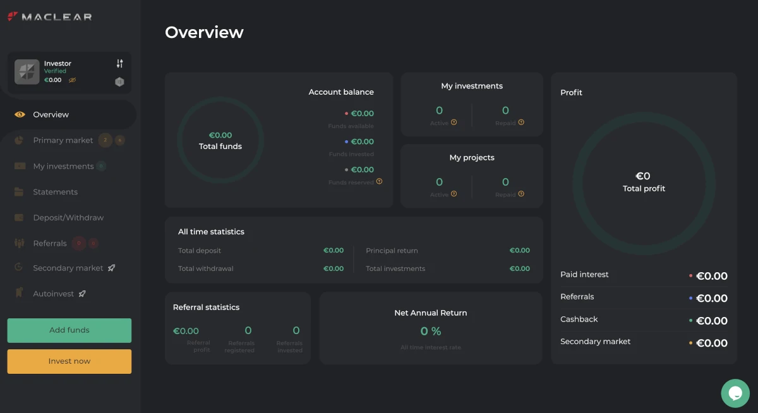Image resolution: width=758 pixels, height=413 pixels.
Task: Open the live chat bubble
Action: pyautogui.click(x=735, y=393)
